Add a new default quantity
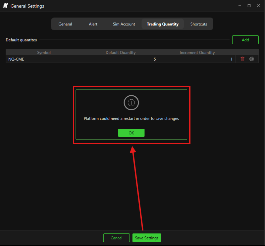 click(245, 40)
